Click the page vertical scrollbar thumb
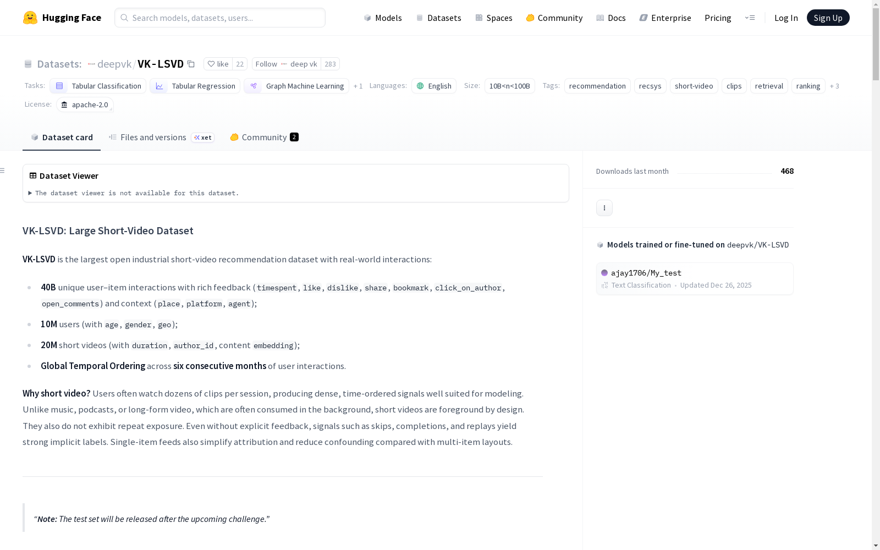The image size is (880, 550). pos(876,44)
